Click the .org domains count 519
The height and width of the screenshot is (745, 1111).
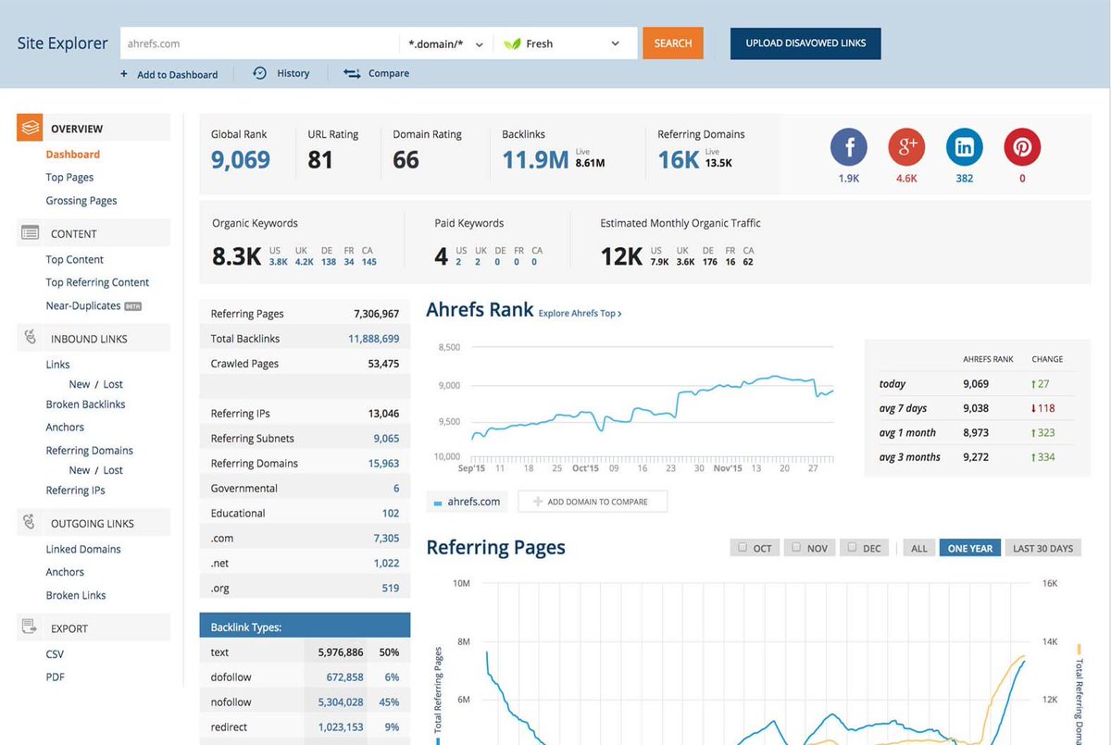tap(391, 589)
